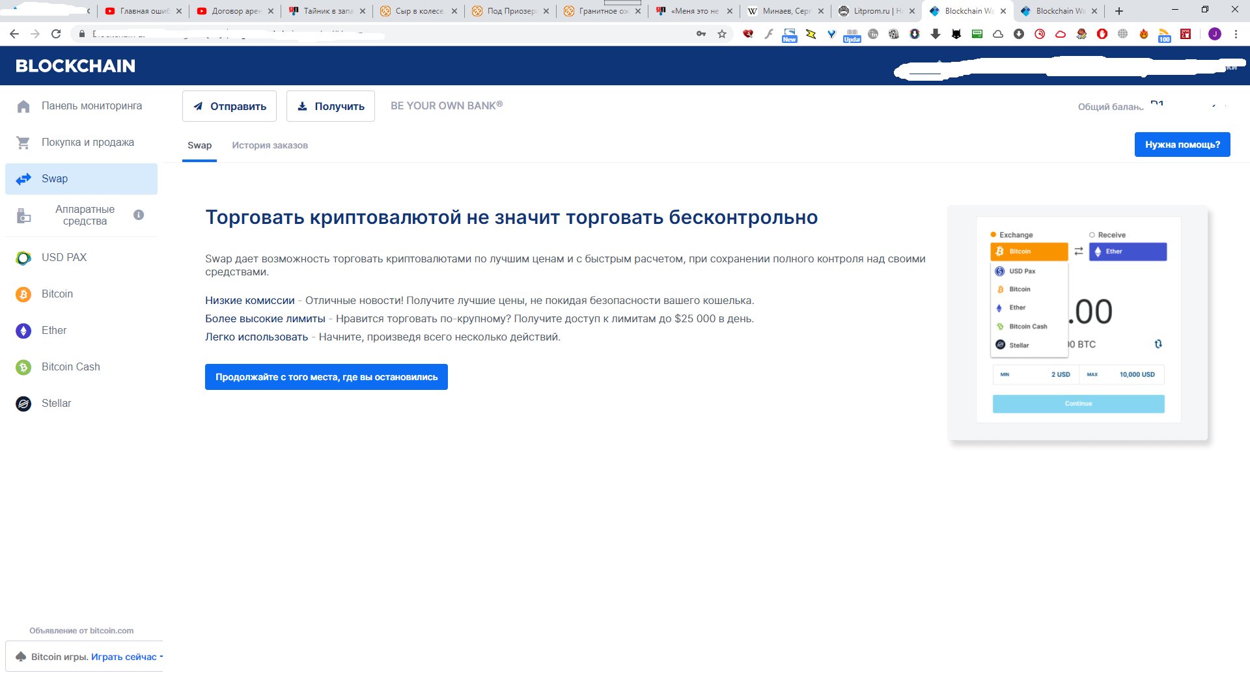This screenshot has width=1250, height=677.
Task: Switch to the История заказов tab
Action: click(x=270, y=145)
